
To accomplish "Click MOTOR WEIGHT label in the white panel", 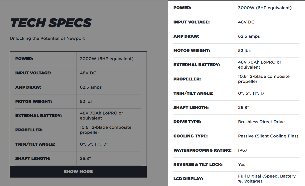I will click(192, 51).
